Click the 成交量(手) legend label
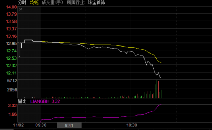The image size is (212, 130). tap(52, 2)
